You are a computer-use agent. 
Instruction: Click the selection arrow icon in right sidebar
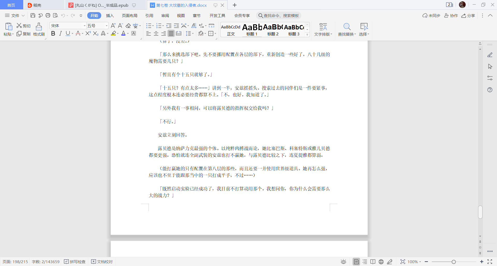coord(490,66)
